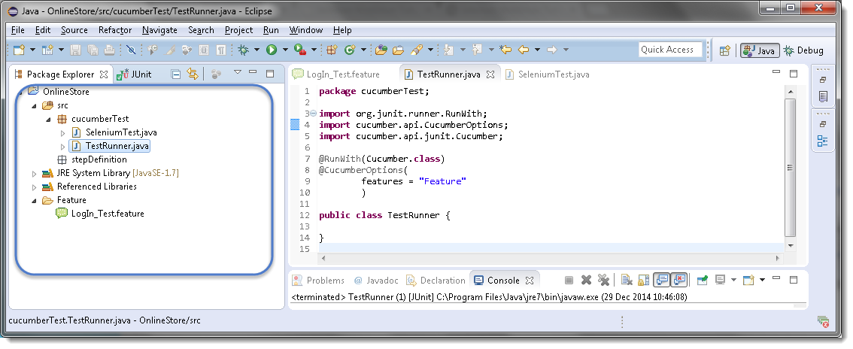This screenshot has width=853, height=349.
Task: Click the Back navigation yellow arrow
Action: tap(524, 50)
